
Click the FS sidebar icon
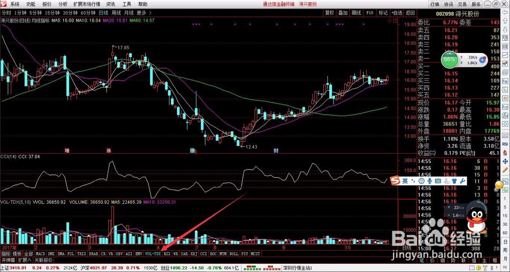[505, 181]
